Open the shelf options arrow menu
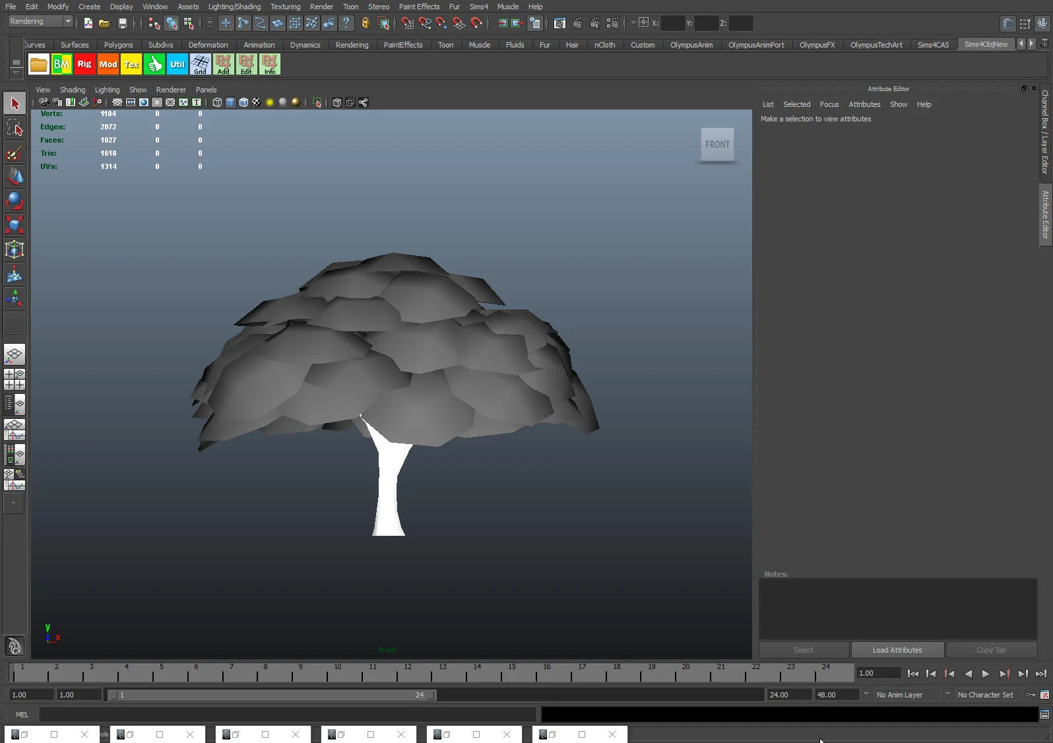 (x=16, y=73)
